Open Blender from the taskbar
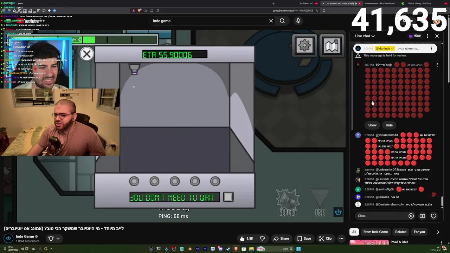The height and width of the screenshot is (253, 450). [190, 249]
